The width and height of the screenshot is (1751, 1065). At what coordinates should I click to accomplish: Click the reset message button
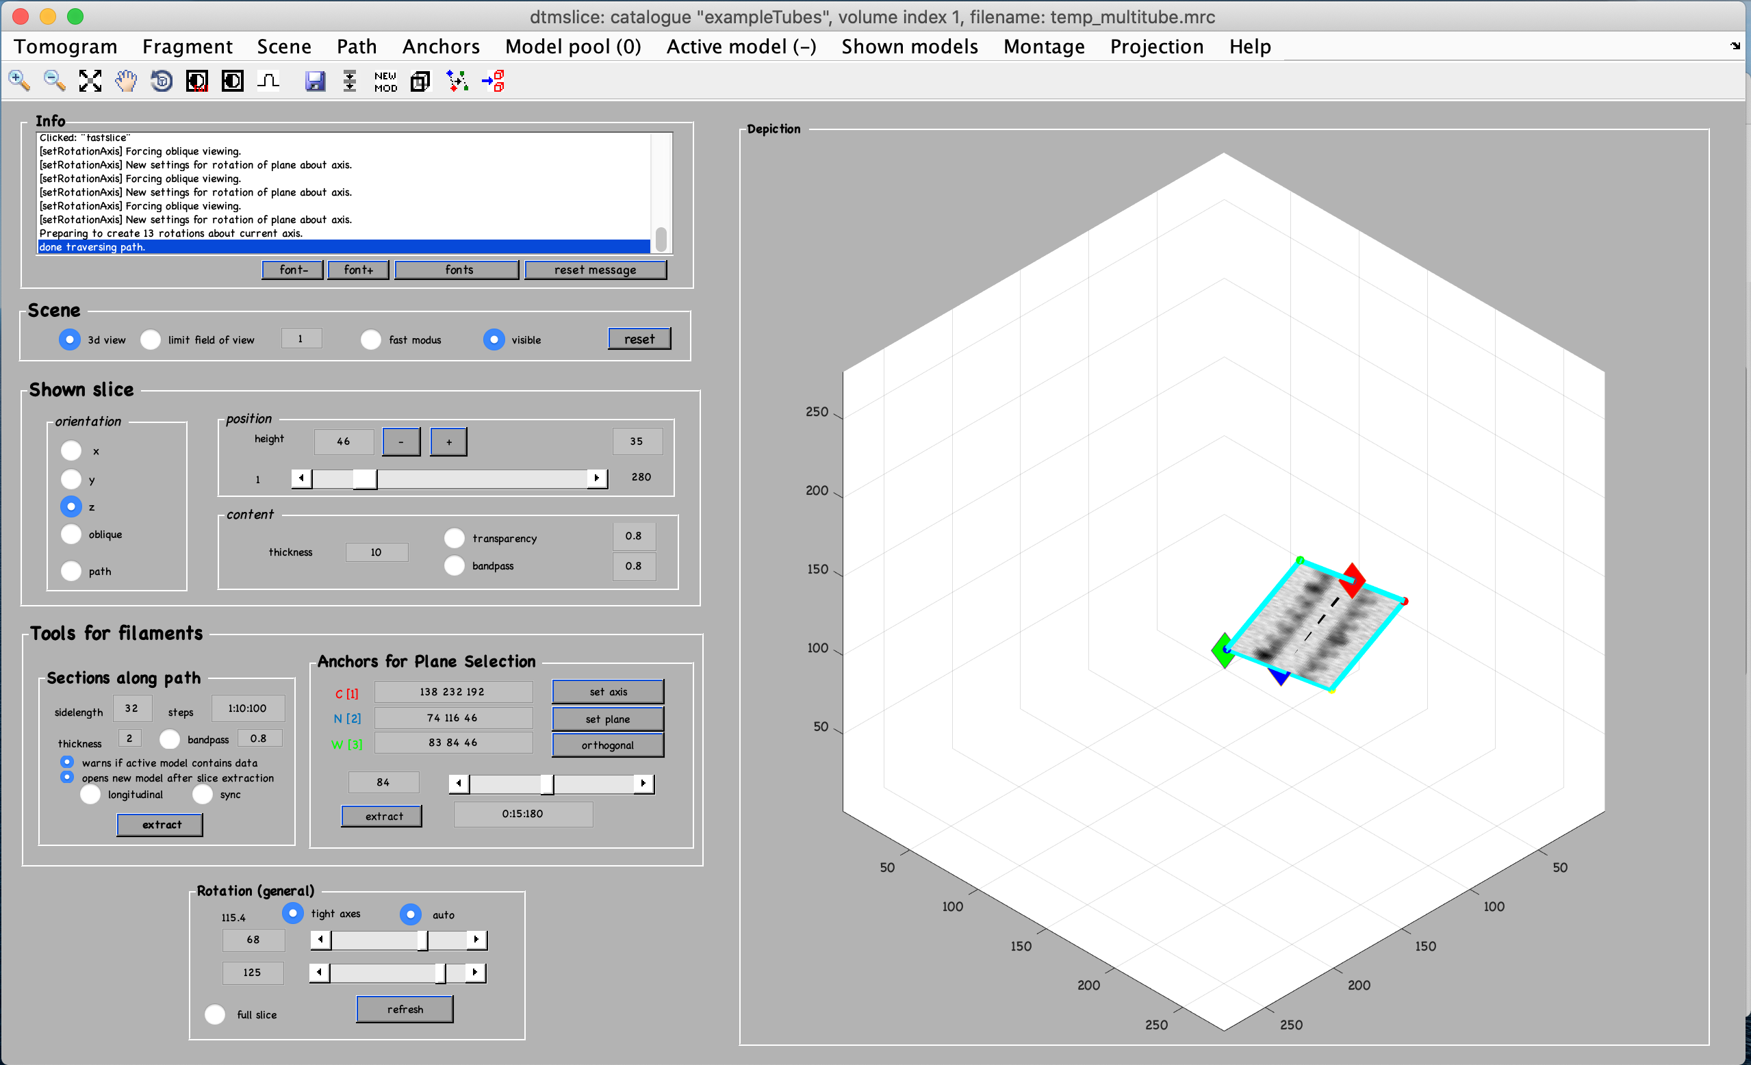click(596, 270)
